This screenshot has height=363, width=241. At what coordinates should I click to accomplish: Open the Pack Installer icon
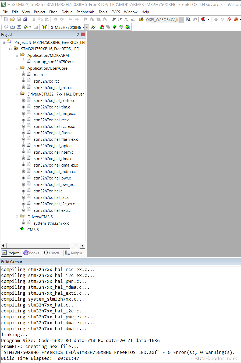click(127, 27)
